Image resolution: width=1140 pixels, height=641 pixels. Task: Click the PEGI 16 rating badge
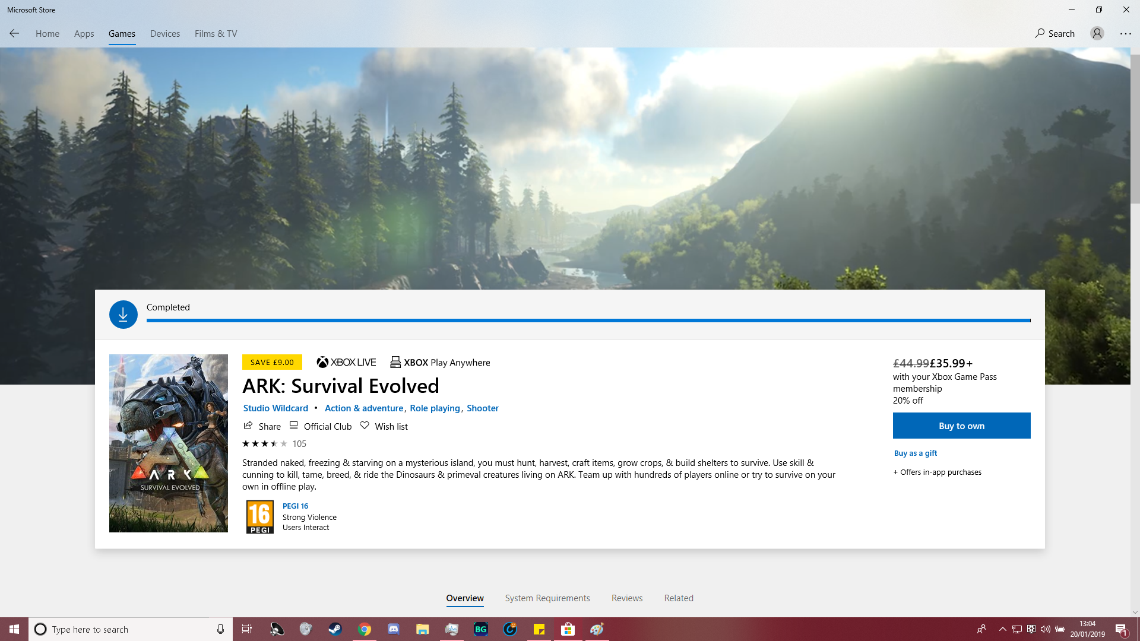click(260, 517)
